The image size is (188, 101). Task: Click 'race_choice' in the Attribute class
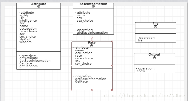28,31
